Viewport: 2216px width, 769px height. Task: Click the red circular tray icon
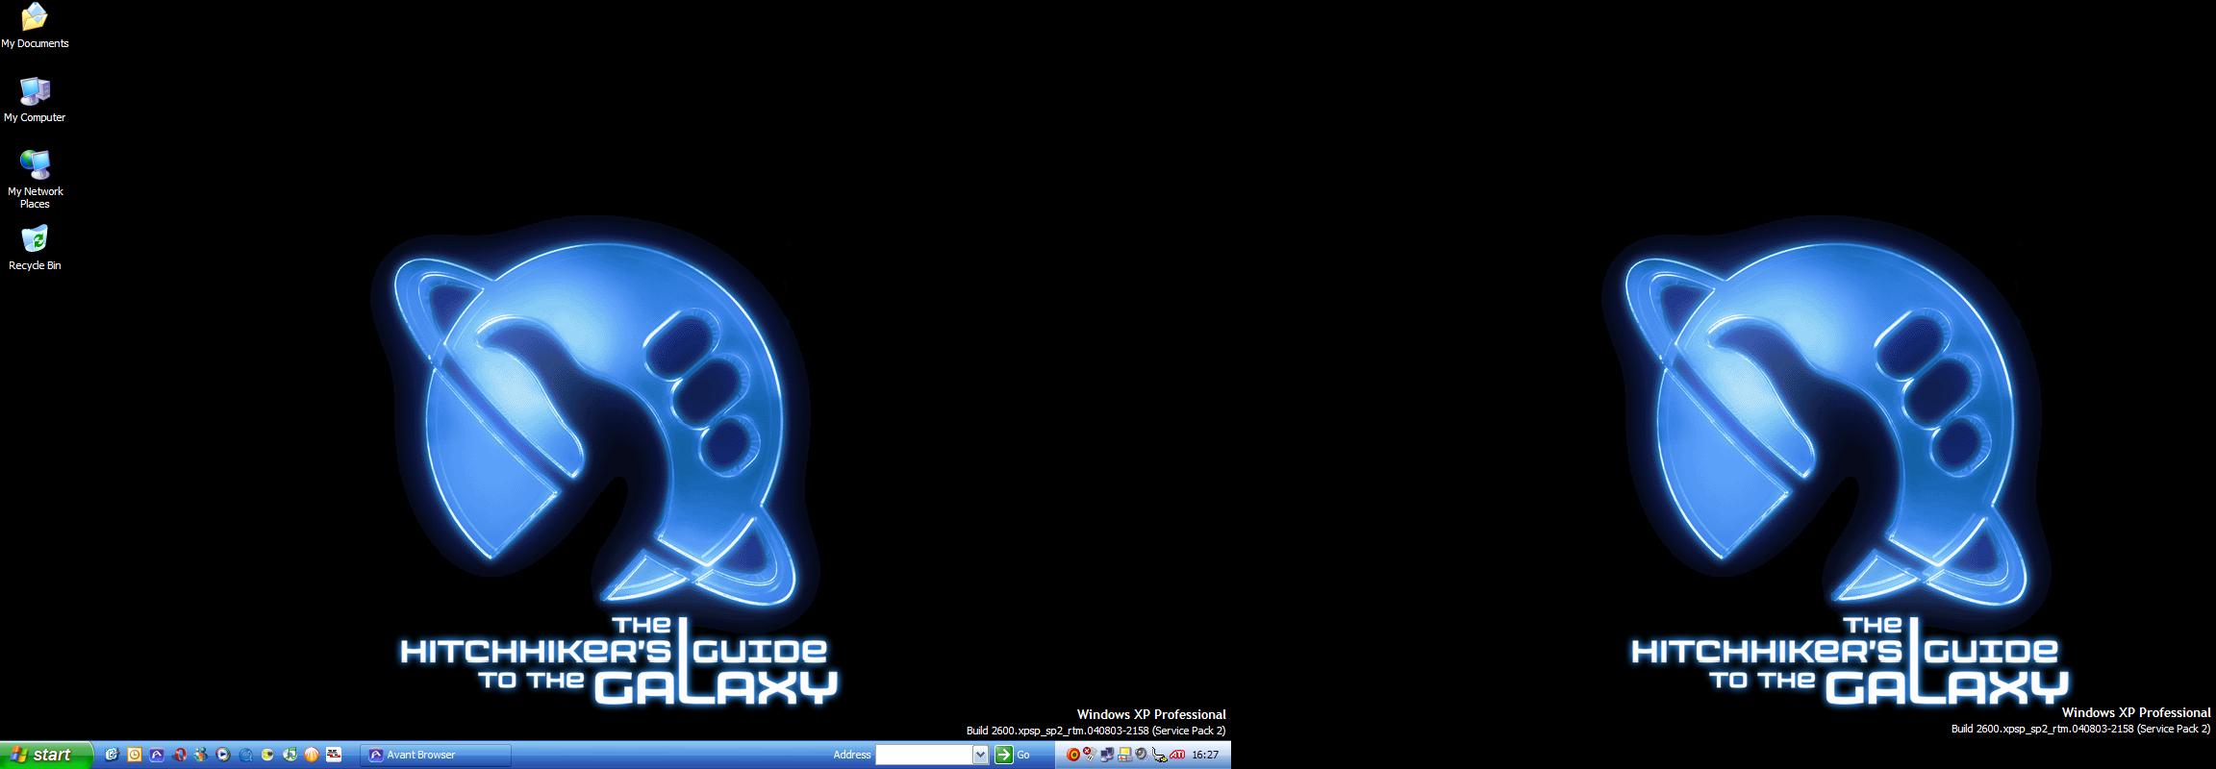1073,755
